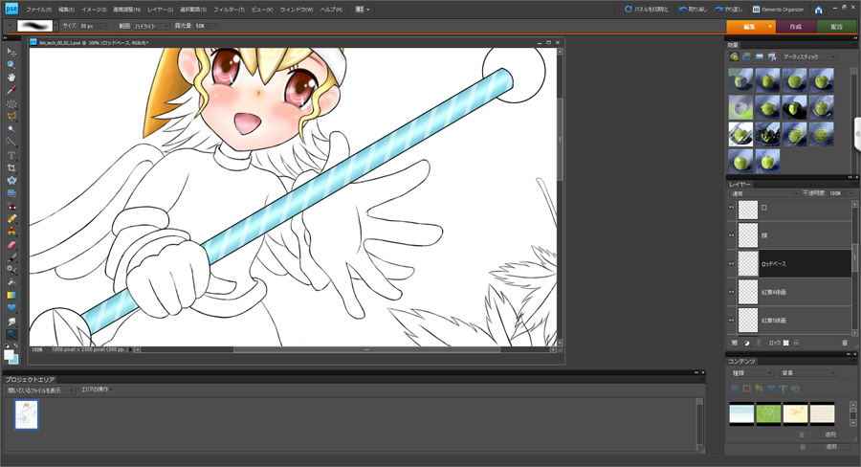Click the delete layer trash icon

(x=844, y=342)
